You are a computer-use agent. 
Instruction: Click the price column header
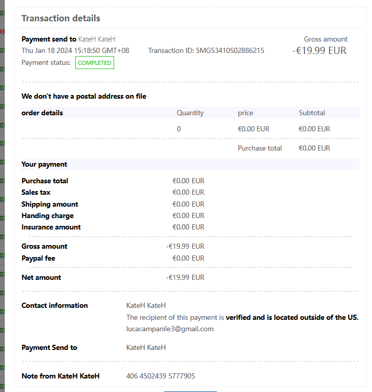pos(245,113)
